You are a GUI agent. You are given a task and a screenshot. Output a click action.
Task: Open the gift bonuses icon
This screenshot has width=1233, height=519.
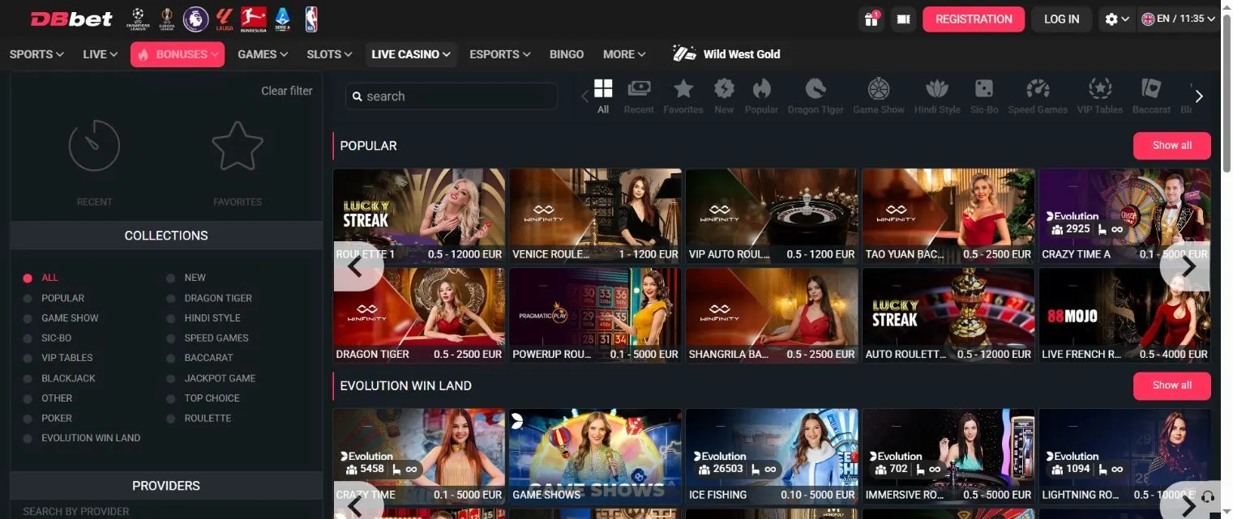coord(871,19)
